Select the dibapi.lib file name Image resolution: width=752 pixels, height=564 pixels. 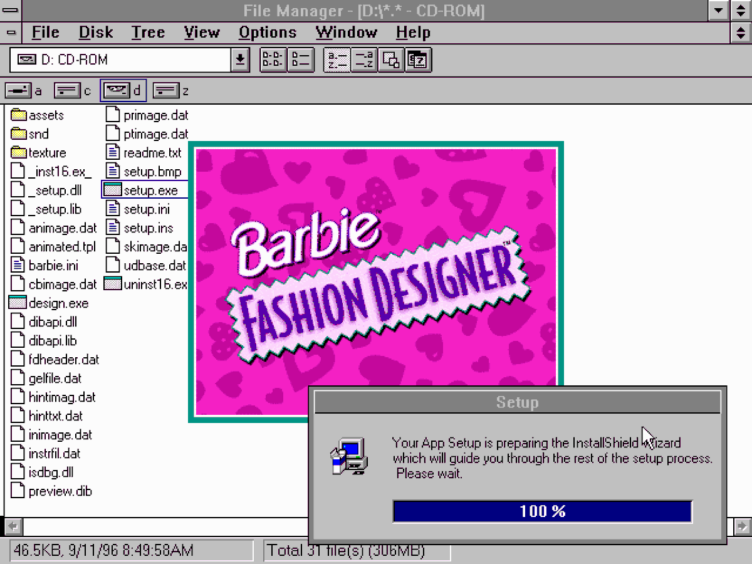click(53, 341)
